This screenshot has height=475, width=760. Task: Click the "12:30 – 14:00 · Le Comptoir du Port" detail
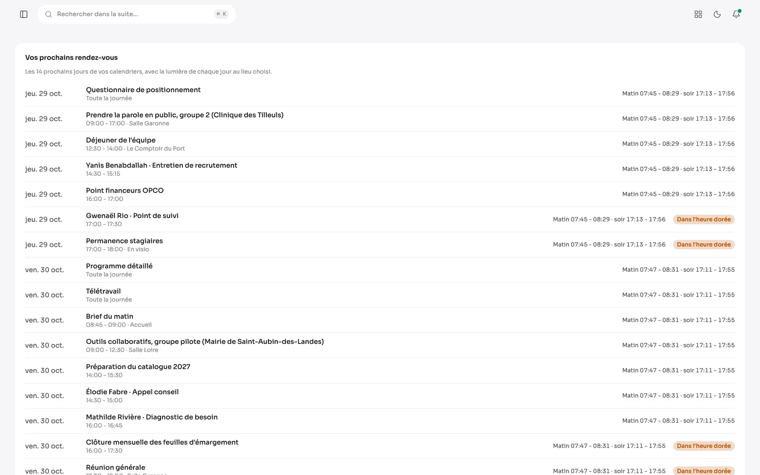[135, 149]
